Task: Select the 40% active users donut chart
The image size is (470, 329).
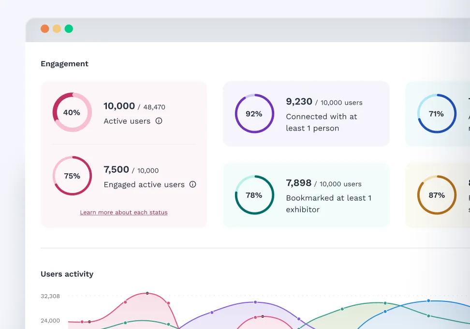Action: pyautogui.click(x=72, y=112)
